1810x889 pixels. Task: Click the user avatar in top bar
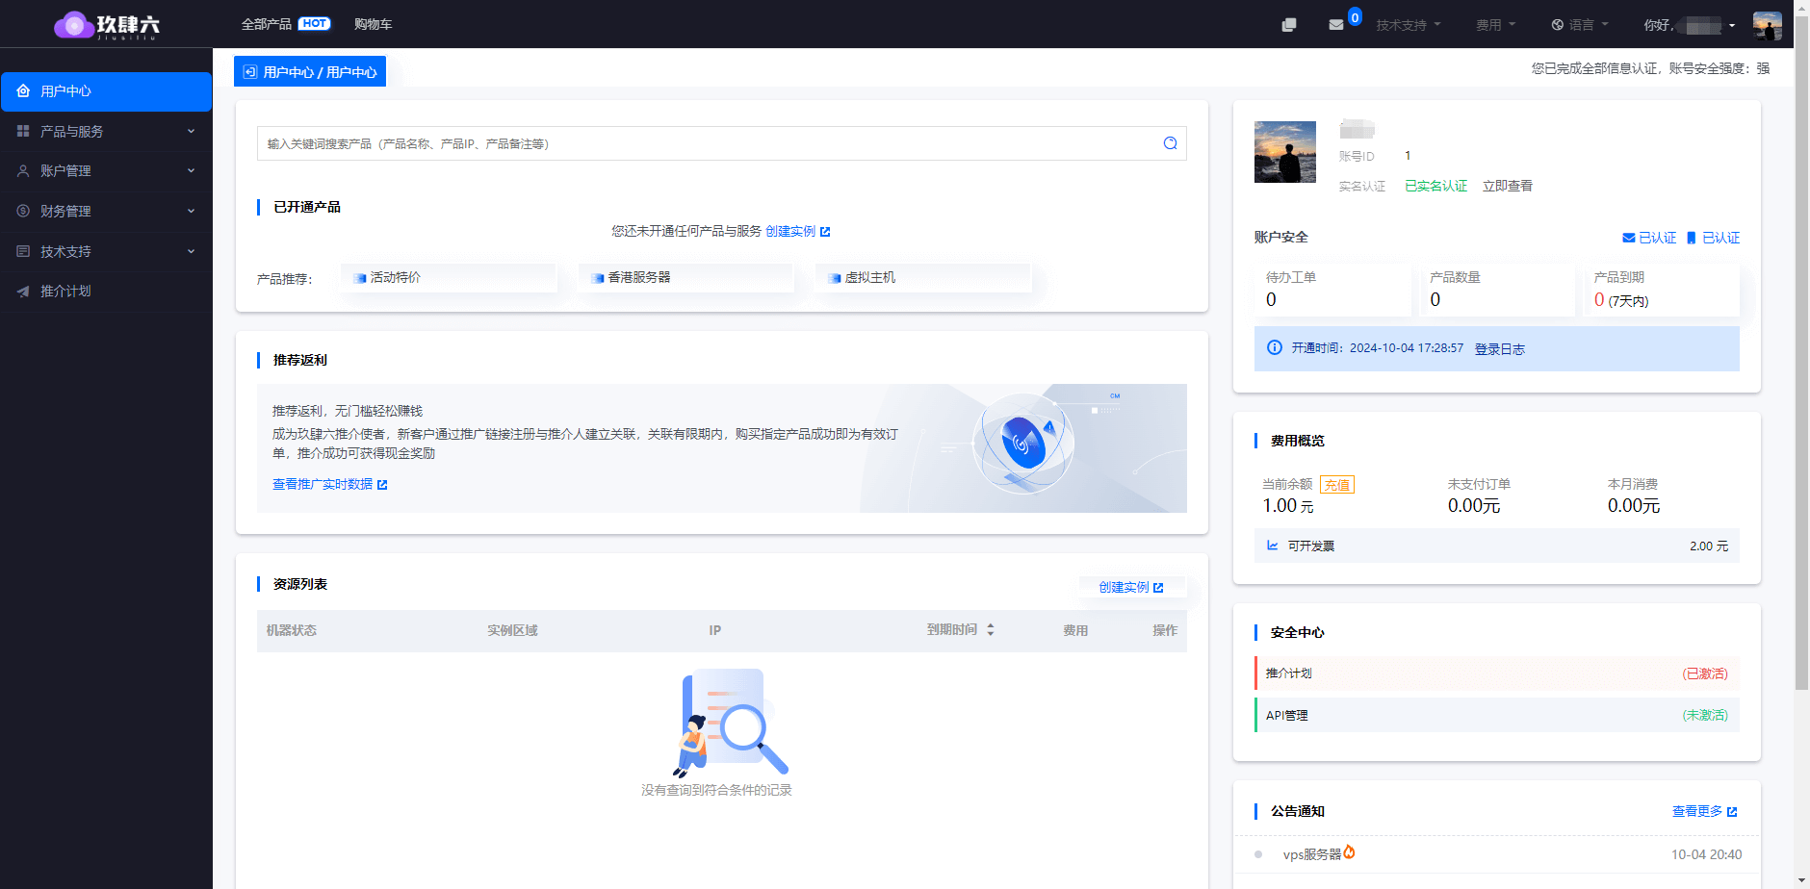coord(1768,25)
